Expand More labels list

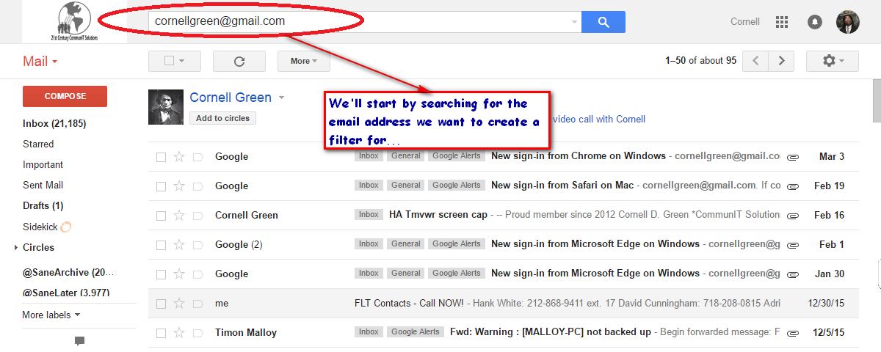pos(51,315)
